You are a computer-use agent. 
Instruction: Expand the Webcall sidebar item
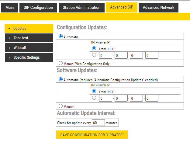[29, 48]
